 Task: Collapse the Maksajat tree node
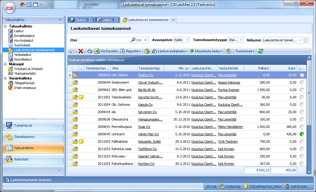(x=5, y=64)
